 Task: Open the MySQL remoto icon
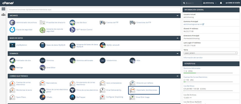(x=102, y=45)
